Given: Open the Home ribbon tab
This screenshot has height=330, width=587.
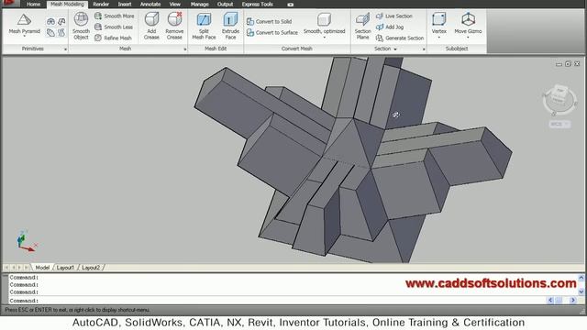Looking at the screenshot, I should pos(33,4).
